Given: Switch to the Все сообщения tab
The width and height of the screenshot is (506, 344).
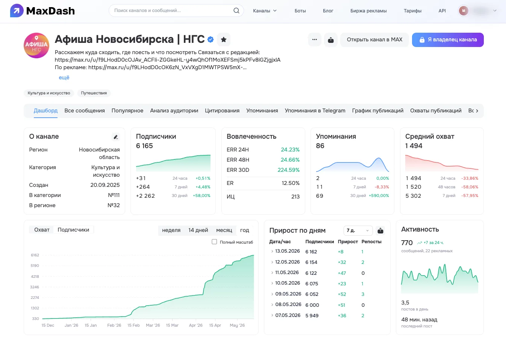Looking at the screenshot, I should pos(85,111).
